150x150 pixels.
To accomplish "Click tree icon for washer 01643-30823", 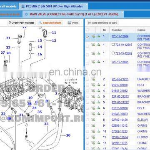I will pos(98,114).
